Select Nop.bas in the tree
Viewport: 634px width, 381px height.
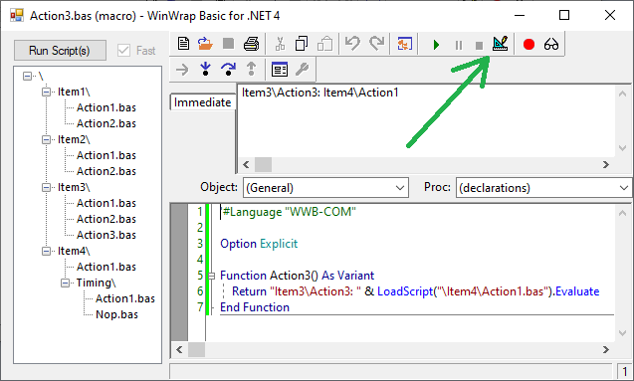pyautogui.click(x=116, y=314)
